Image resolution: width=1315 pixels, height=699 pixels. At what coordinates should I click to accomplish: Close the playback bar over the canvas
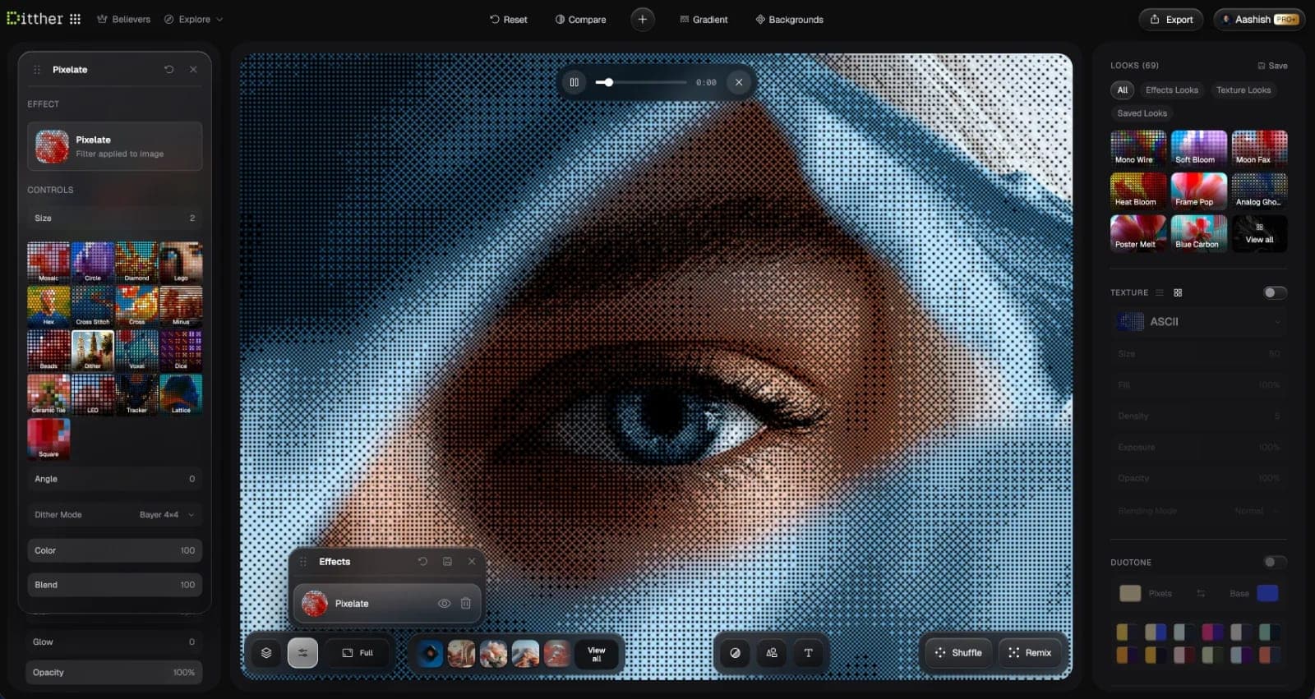click(x=739, y=82)
